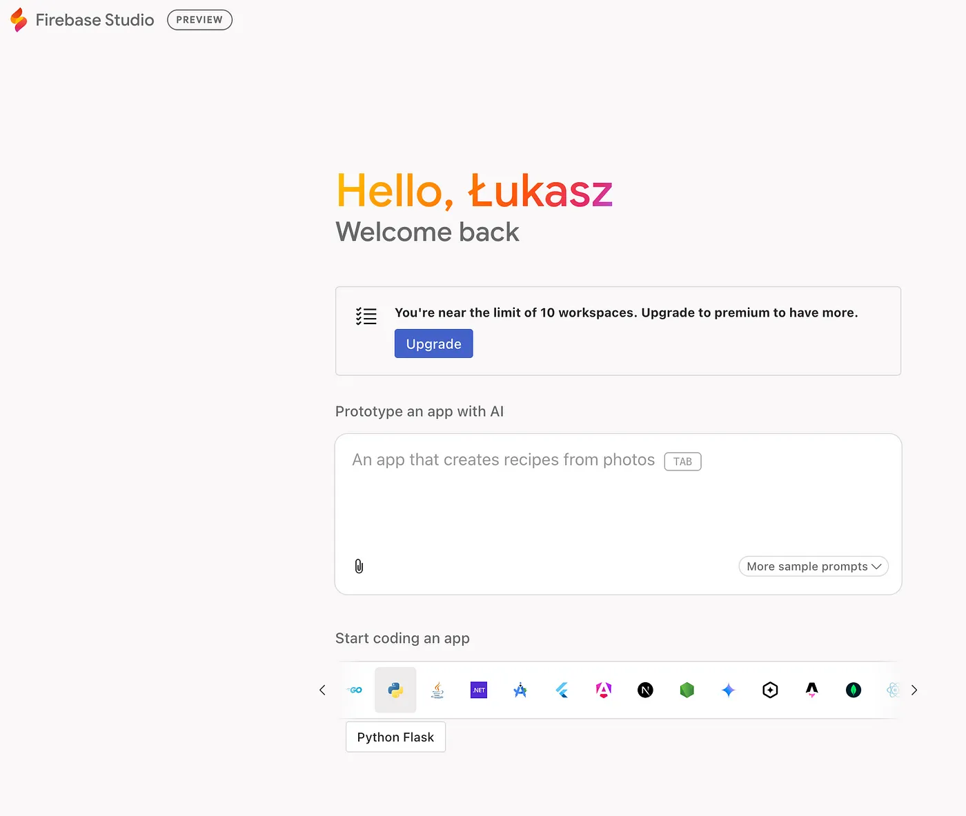Viewport: 966px width, 816px height.
Task: Select the Flutter template
Action: pos(562,690)
